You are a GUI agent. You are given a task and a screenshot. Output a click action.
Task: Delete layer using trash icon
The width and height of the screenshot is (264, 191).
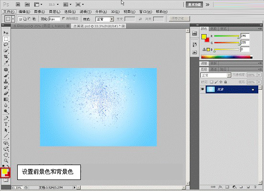pyautogui.click(x=255, y=187)
